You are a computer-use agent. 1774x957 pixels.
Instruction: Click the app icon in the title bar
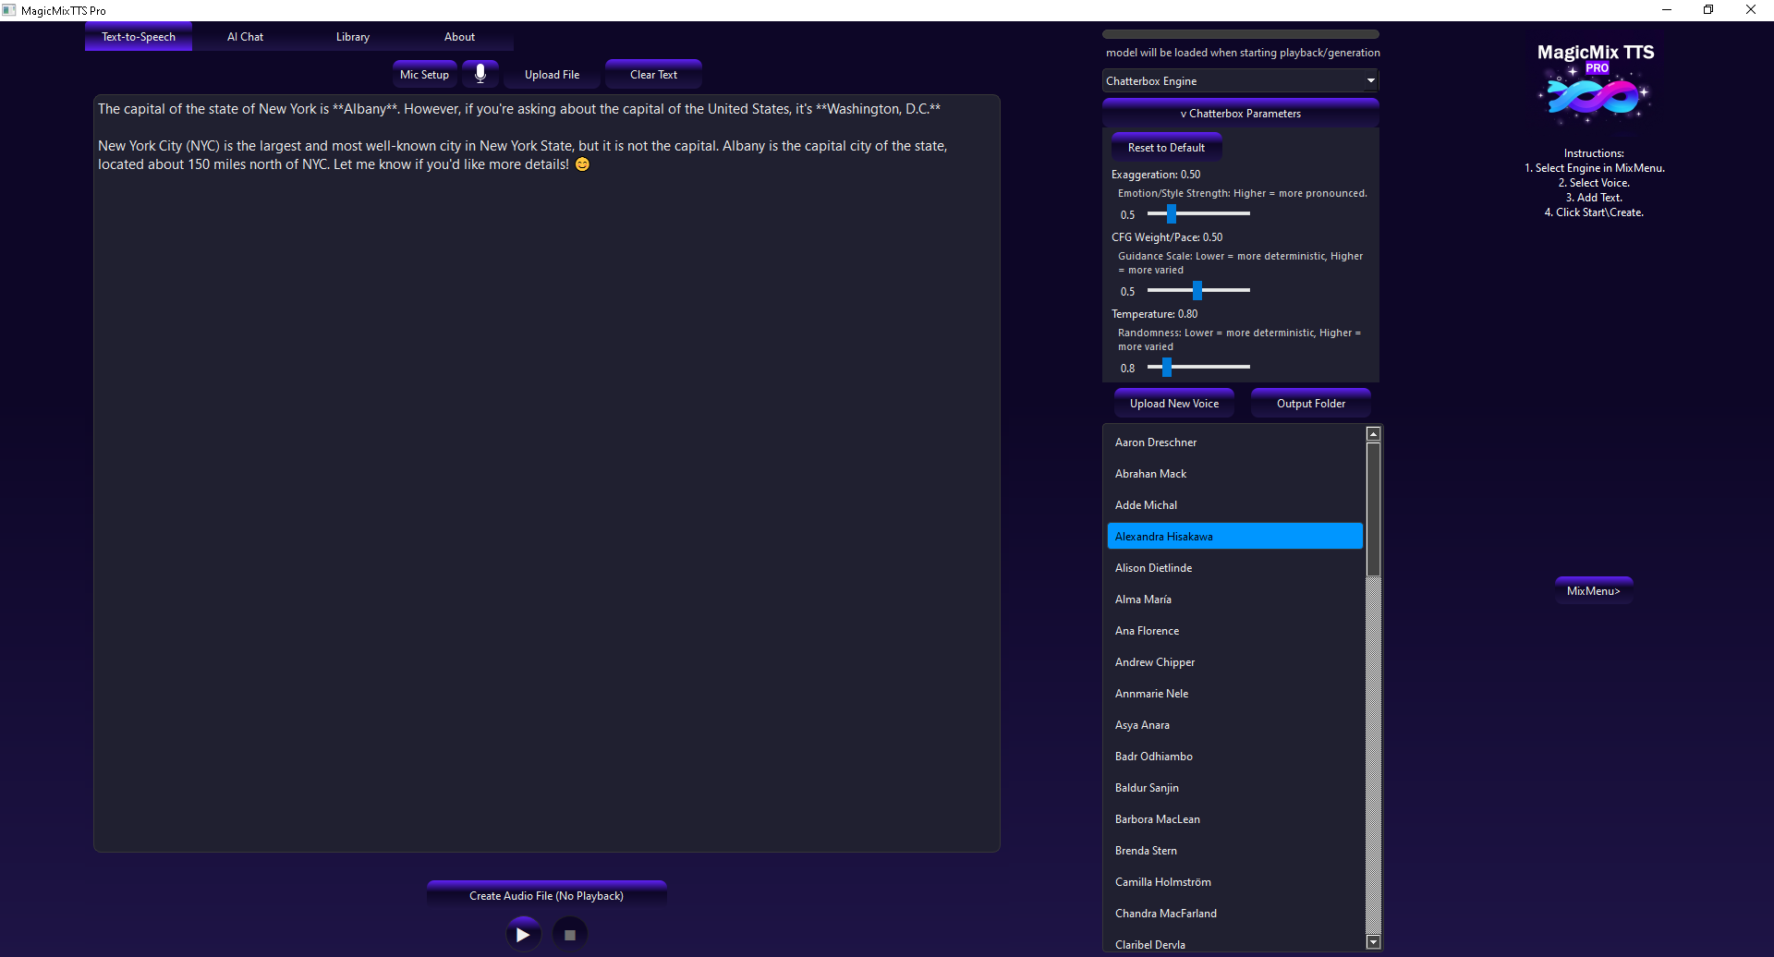point(9,10)
